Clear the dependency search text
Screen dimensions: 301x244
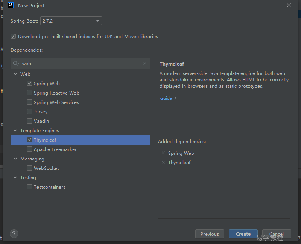point(145,63)
